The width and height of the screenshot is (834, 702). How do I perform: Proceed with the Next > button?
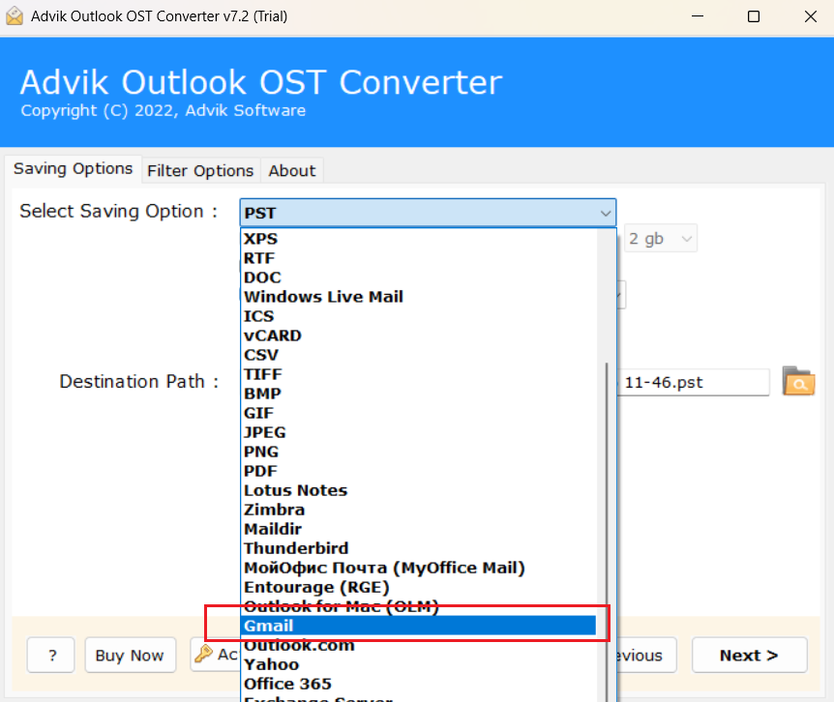[749, 656]
